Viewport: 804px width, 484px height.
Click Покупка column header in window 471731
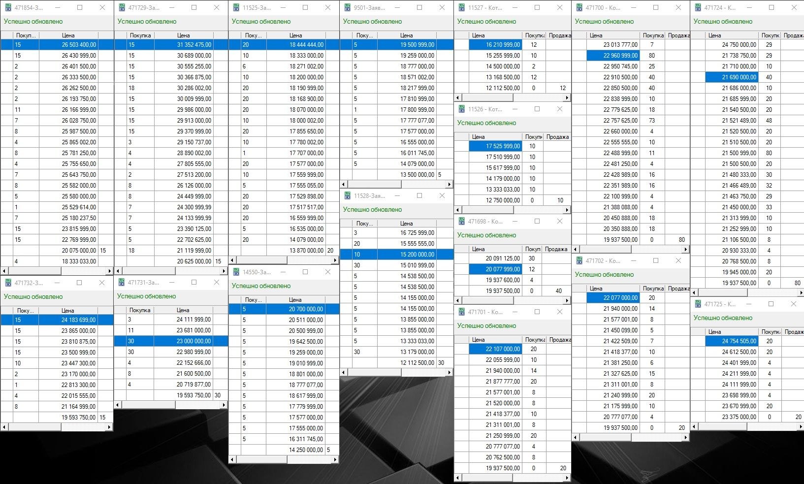pyautogui.click(x=140, y=310)
